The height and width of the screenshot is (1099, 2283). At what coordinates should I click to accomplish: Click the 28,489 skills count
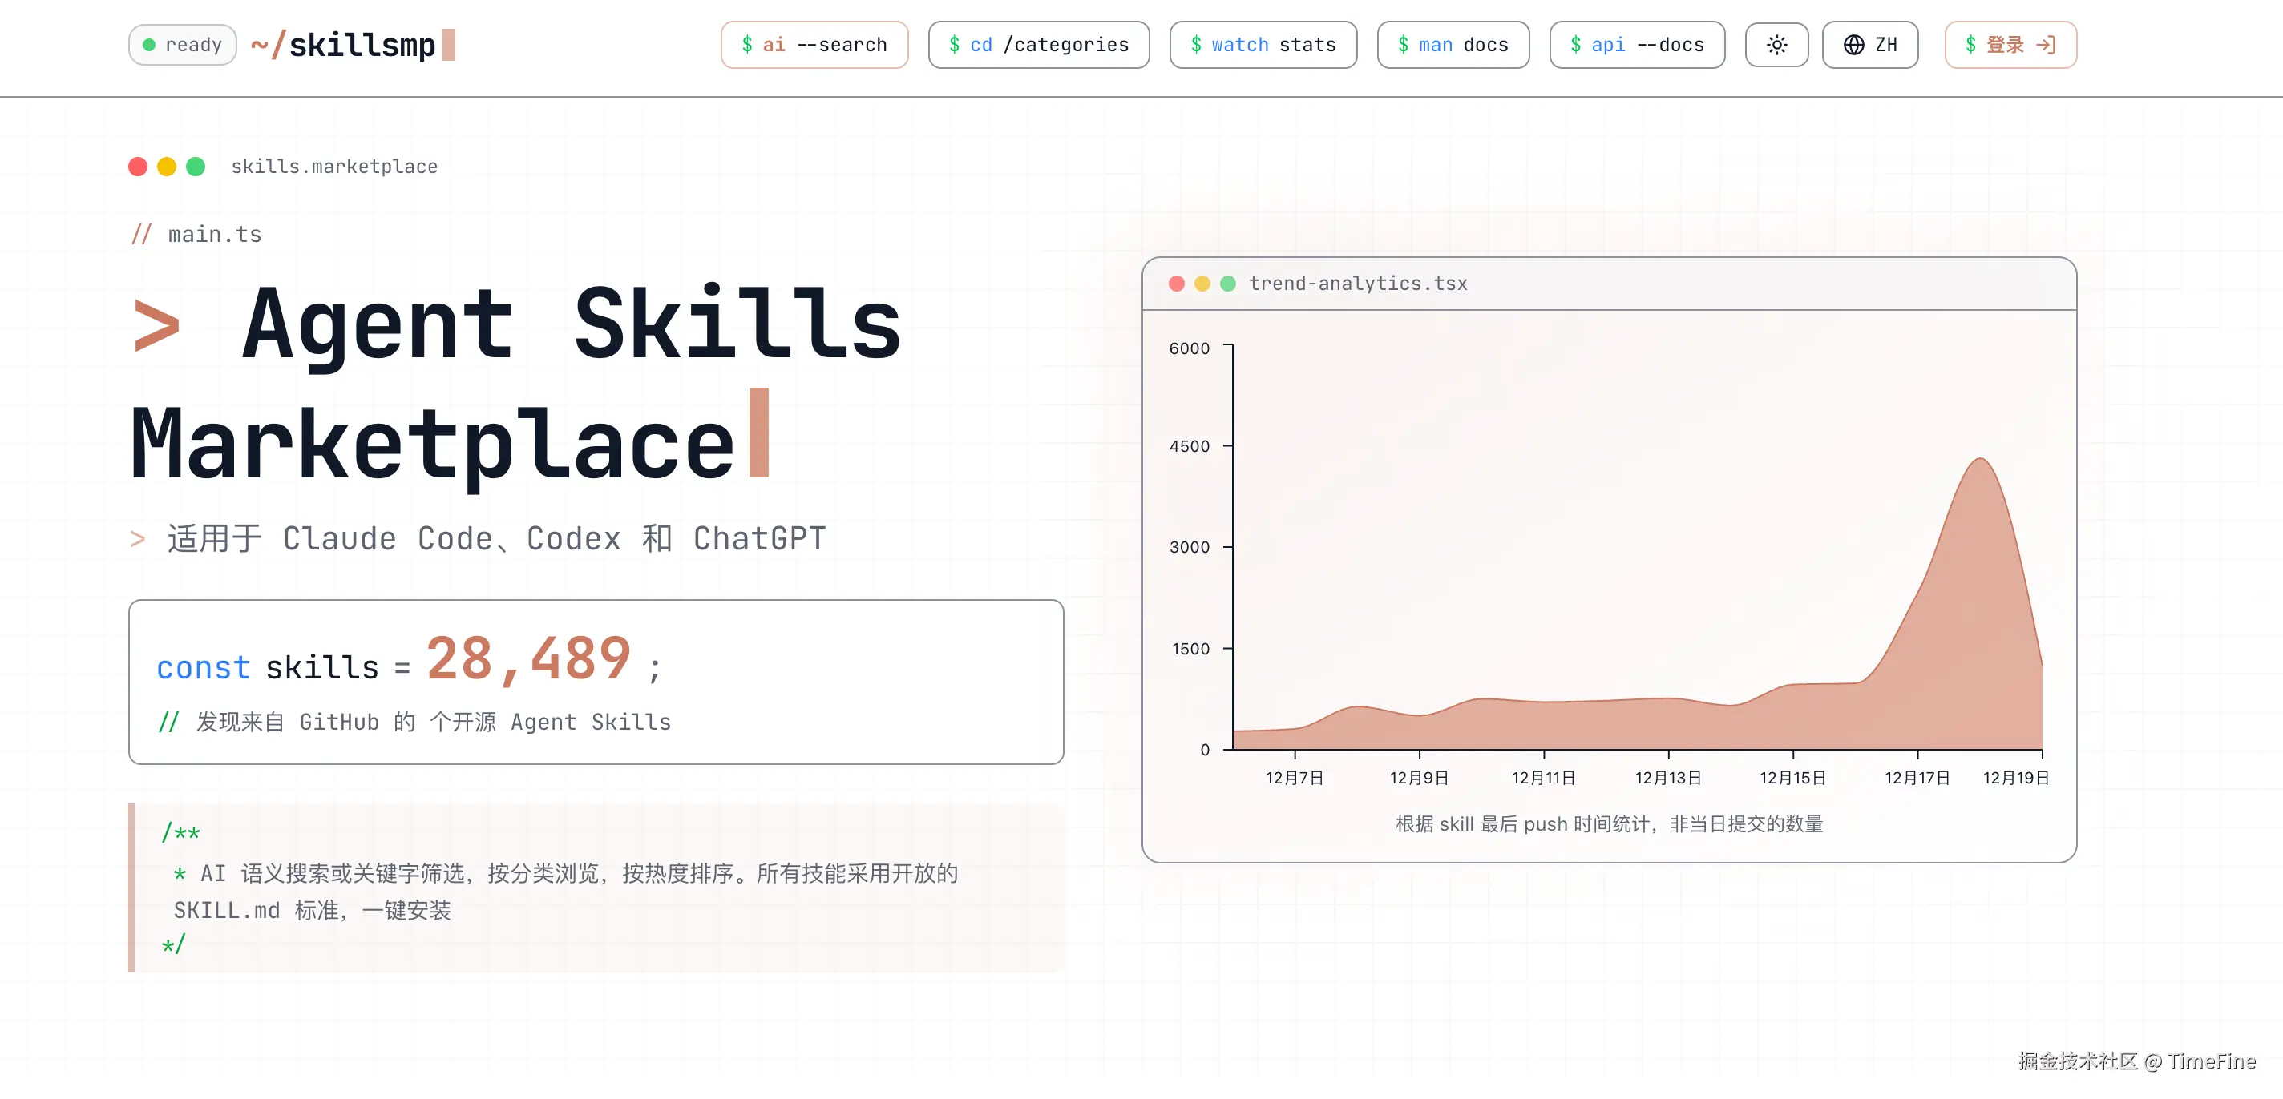[528, 660]
